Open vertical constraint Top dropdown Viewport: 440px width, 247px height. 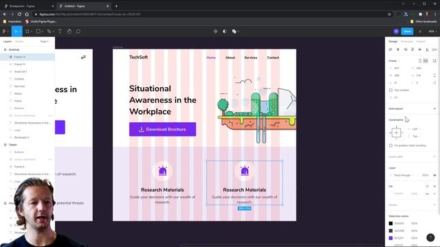tap(416, 137)
